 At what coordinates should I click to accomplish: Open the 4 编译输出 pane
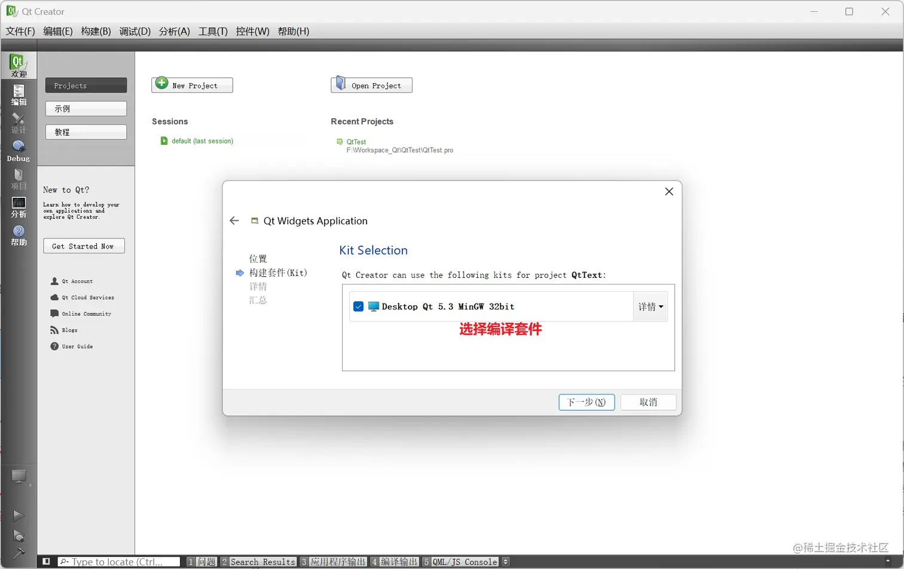pos(394,562)
